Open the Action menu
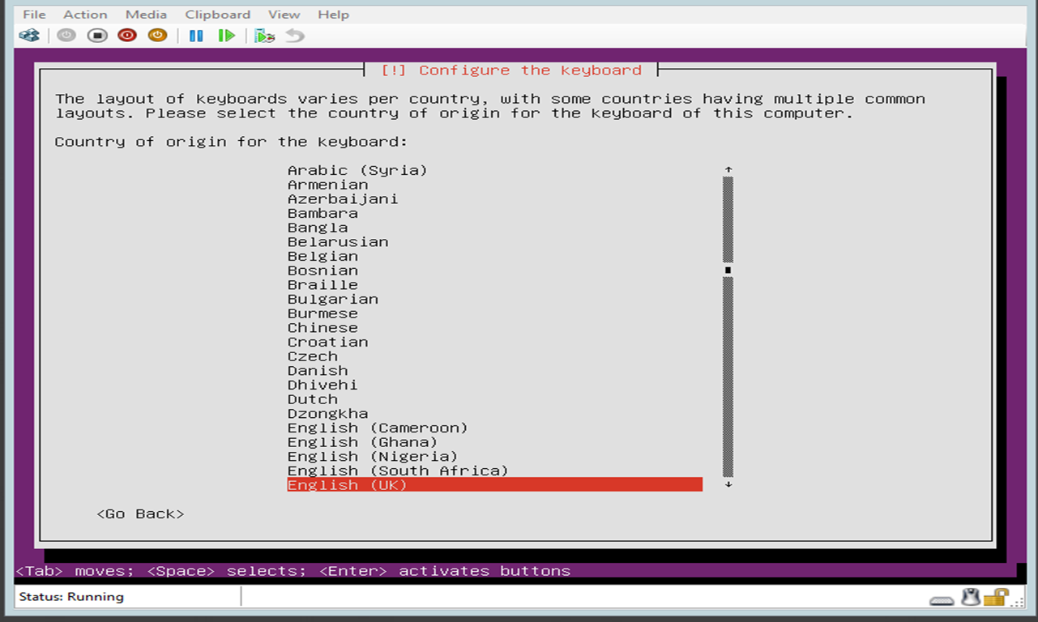This screenshot has height=622, width=1038. pos(85,15)
